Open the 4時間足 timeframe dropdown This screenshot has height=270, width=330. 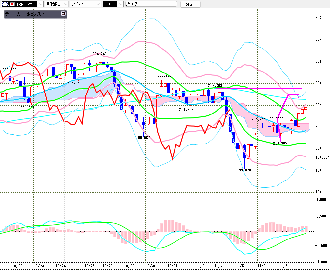[65, 4]
